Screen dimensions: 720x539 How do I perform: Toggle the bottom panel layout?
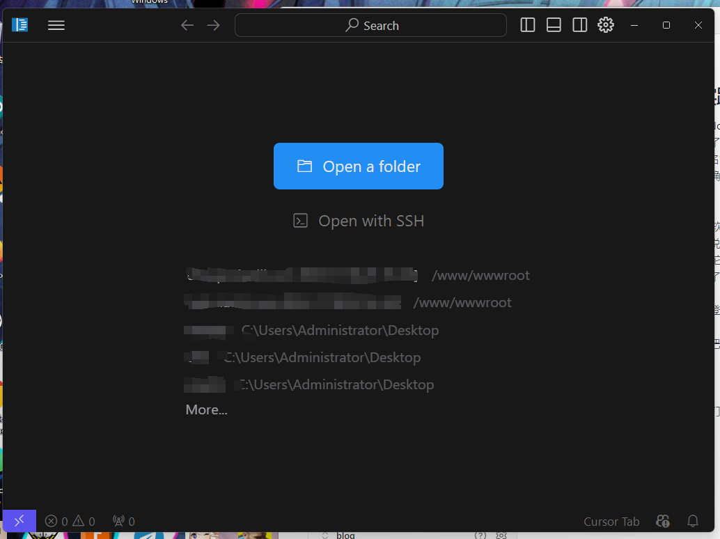pos(554,26)
